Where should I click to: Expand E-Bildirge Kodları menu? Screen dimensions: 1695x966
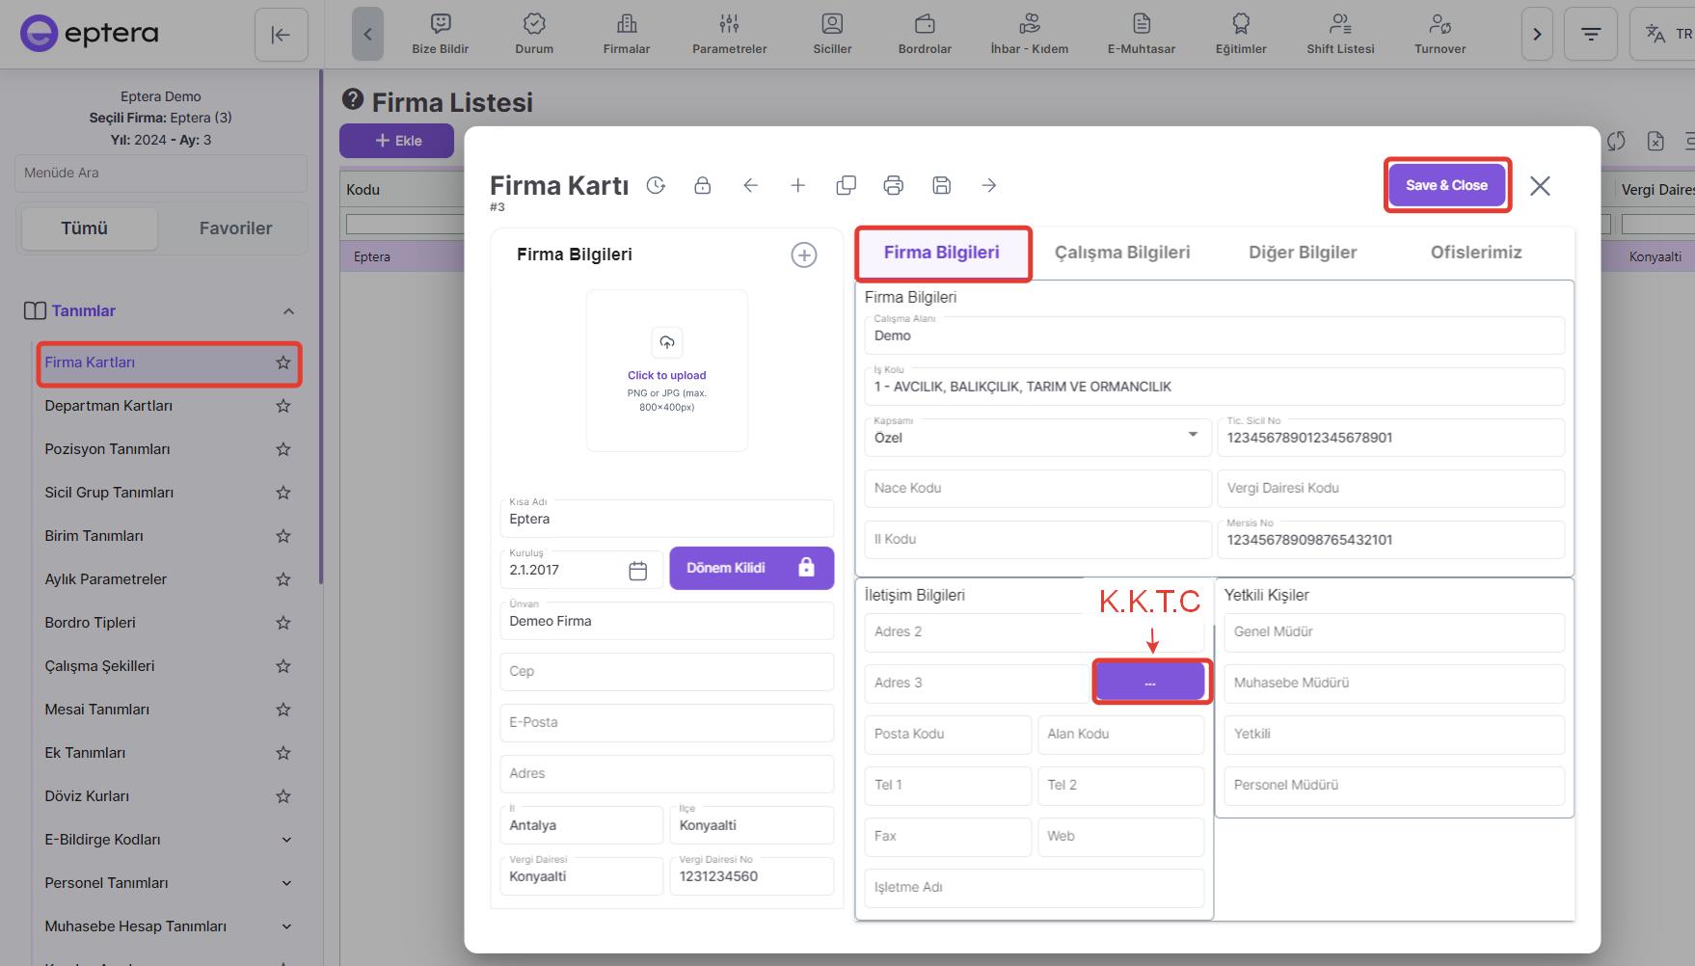click(x=286, y=840)
